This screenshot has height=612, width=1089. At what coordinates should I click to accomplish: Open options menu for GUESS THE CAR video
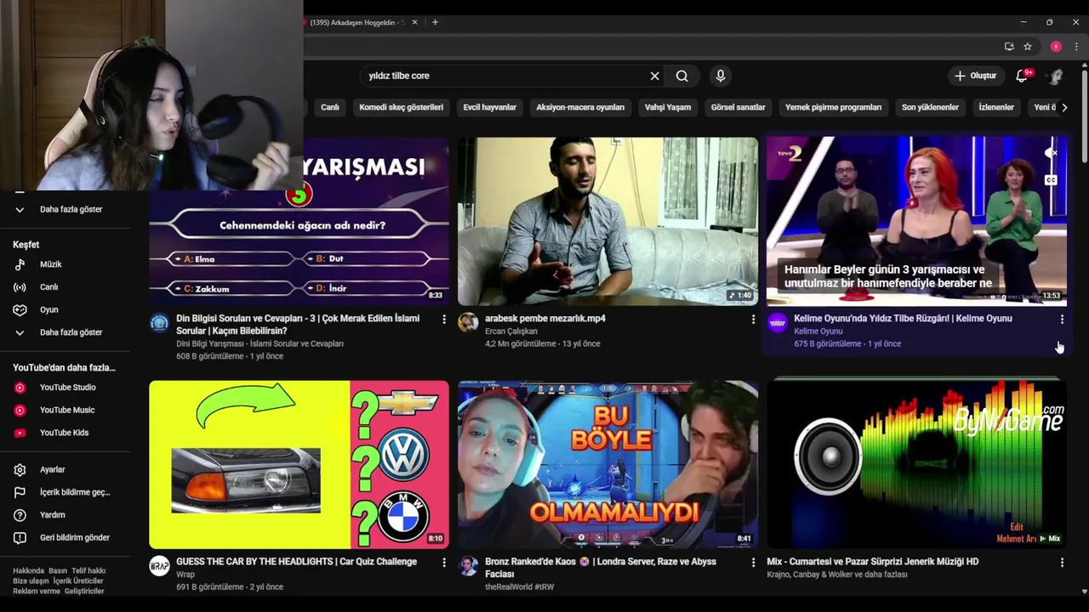point(443,562)
